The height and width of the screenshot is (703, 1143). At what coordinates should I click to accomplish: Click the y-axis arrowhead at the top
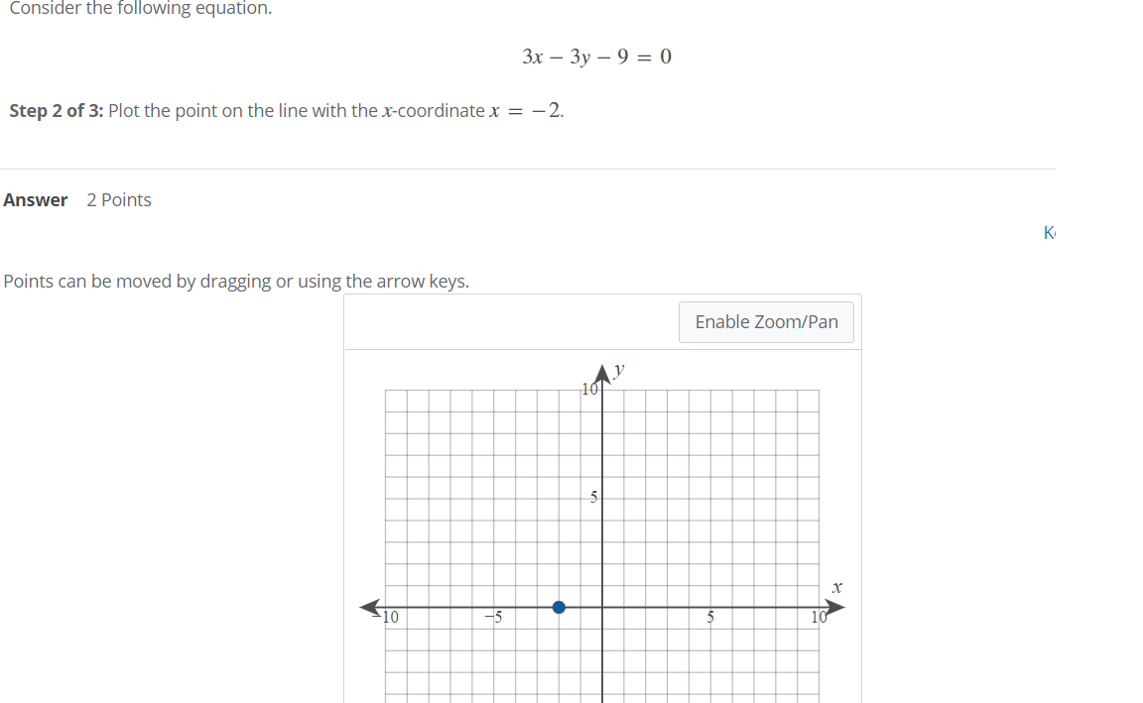[x=602, y=372]
